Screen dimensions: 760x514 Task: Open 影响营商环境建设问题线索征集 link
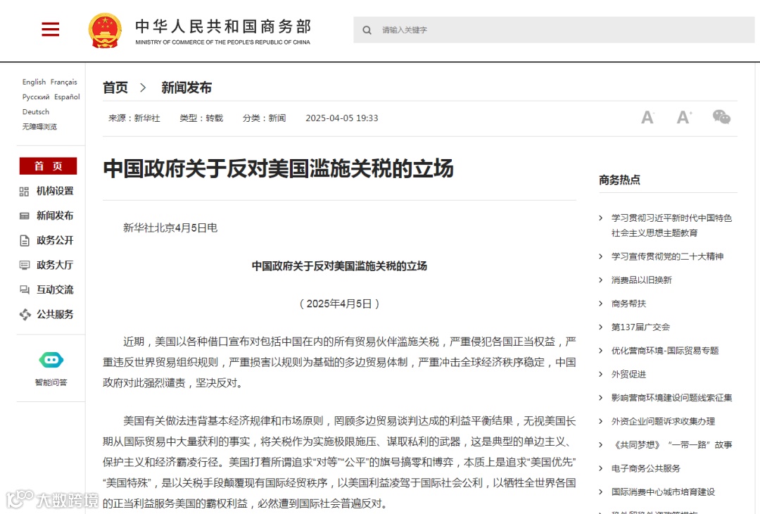pyautogui.click(x=672, y=398)
